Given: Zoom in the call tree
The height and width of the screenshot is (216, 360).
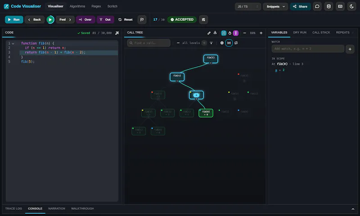Looking at the screenshot, I should (x=261, y=33).
